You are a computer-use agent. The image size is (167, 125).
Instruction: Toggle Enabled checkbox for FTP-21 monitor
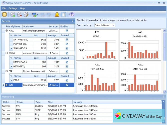coord(67,80)
